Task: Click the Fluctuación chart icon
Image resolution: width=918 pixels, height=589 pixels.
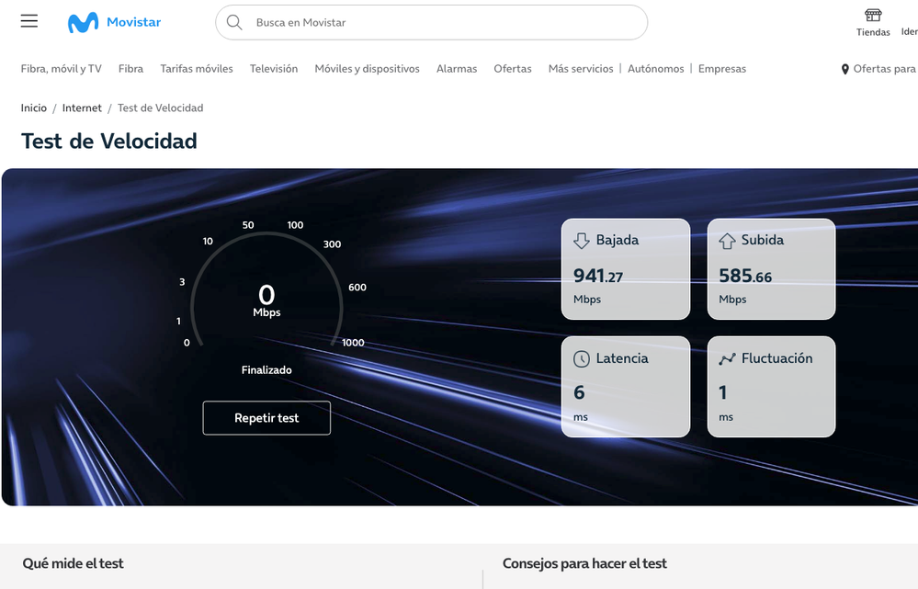Action: click(727, 359)
